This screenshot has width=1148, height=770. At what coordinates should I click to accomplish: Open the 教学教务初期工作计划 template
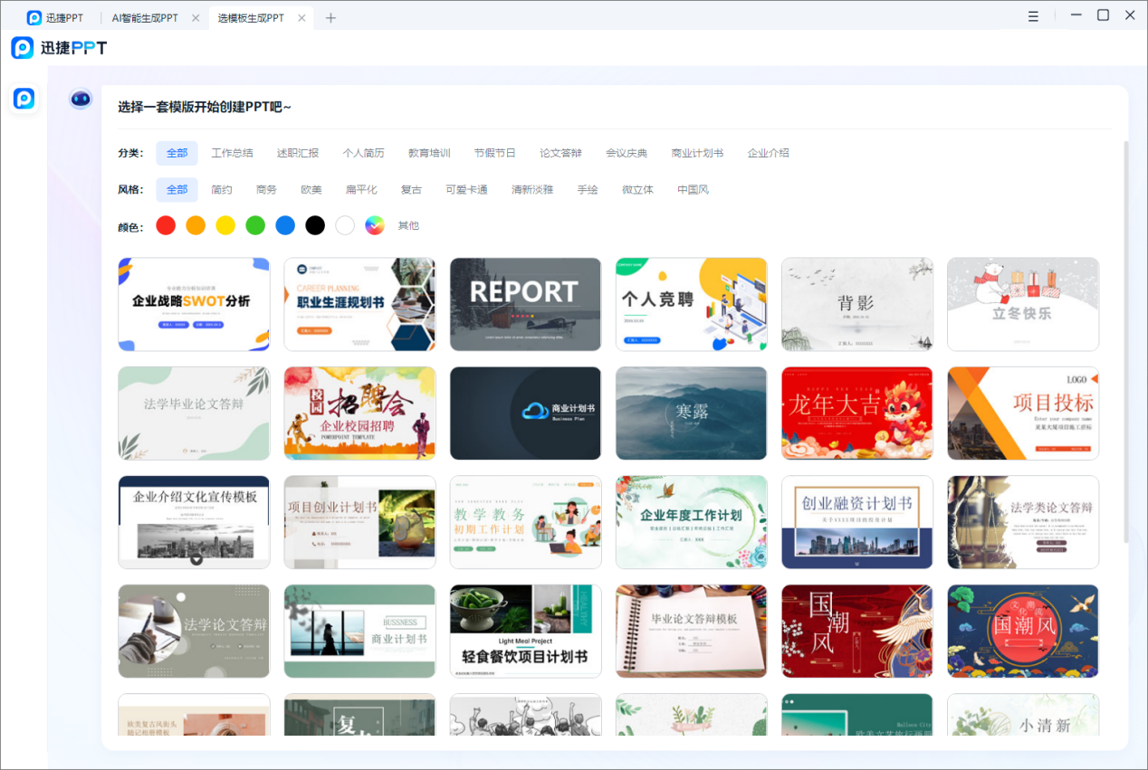(525, 522)
